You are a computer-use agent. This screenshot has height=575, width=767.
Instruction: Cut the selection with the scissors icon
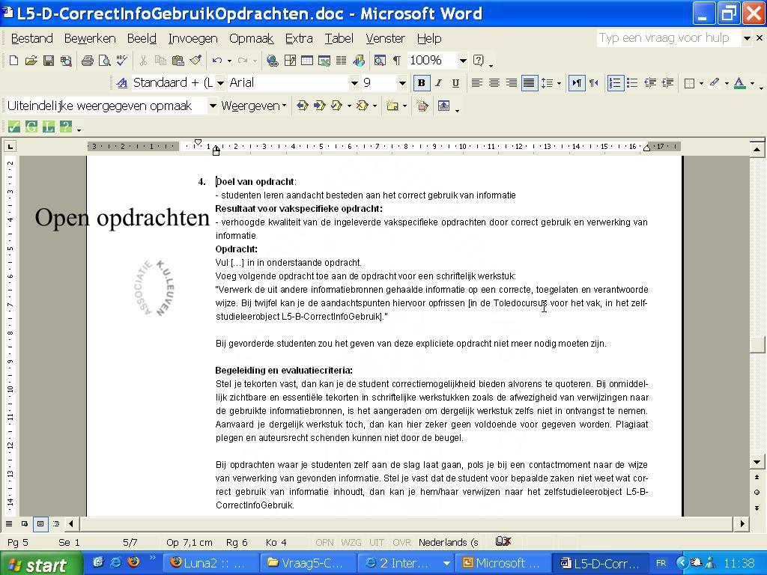(143, 61)
